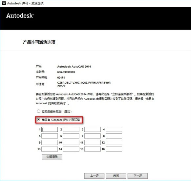Click the serial number 666-69696969
Viewport: 191px width, 181px height.
pyautogui.click(x=66, y=72)
